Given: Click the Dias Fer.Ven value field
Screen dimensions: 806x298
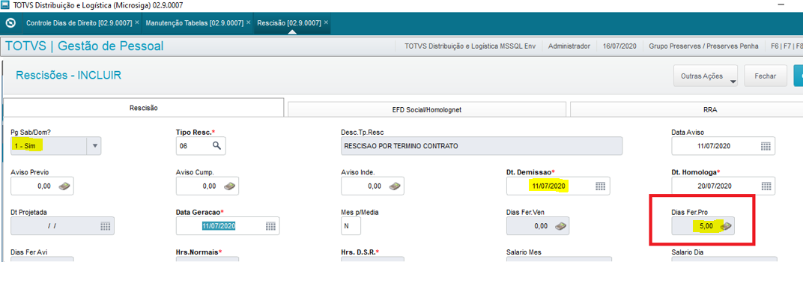Looking at the screenshot, I should pos(538,226).
